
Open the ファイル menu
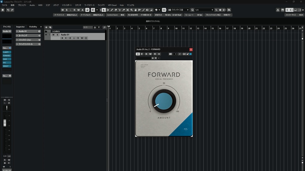pos(4,5)
